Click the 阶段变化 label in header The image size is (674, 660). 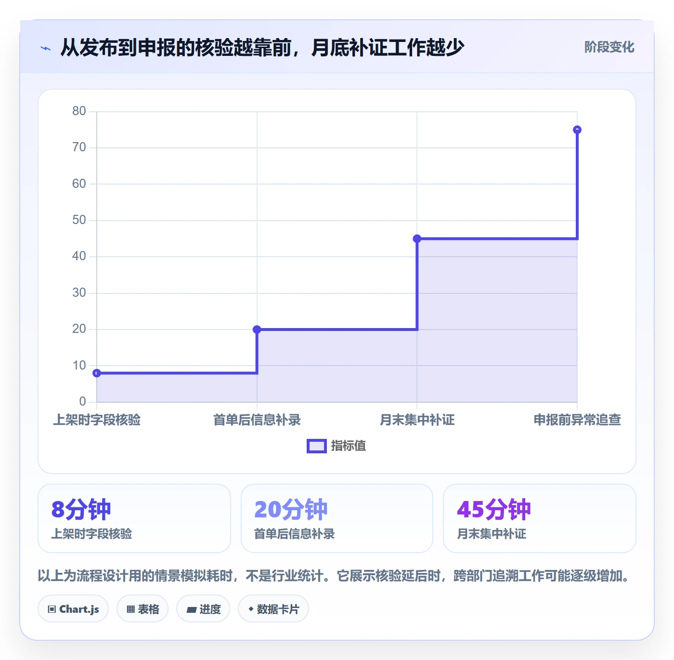(609, 47)
